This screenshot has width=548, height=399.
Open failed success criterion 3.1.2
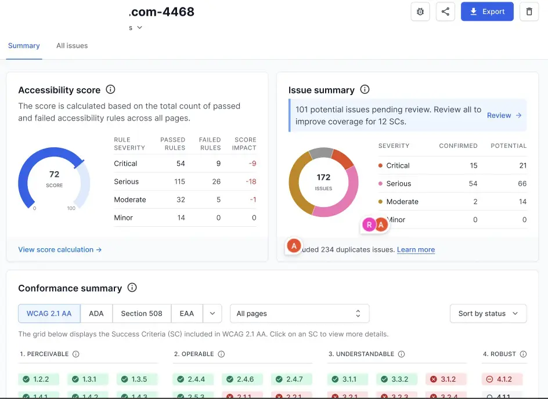pos(446,379)
